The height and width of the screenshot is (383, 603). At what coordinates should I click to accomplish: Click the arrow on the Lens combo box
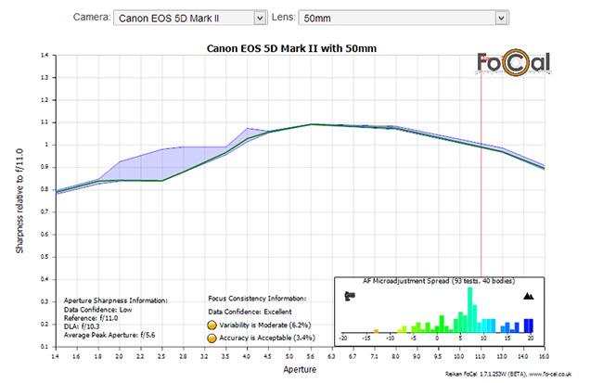(501, 17)
